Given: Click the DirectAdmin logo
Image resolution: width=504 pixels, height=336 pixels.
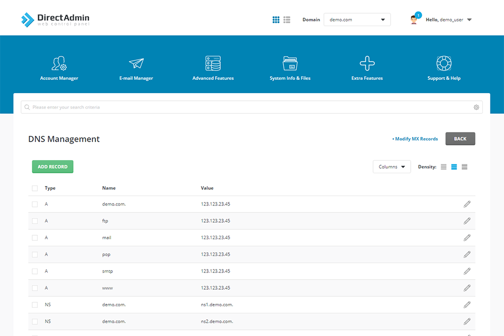Looking at the screenshot, I should click(55, 20).
